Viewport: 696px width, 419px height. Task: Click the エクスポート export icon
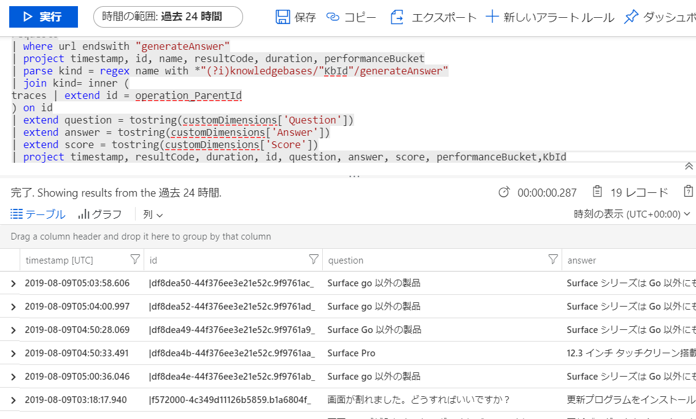coord(397,17)
